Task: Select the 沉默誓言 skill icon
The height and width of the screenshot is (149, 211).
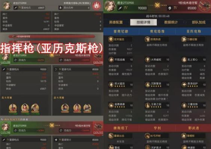Action: point(148,85)
